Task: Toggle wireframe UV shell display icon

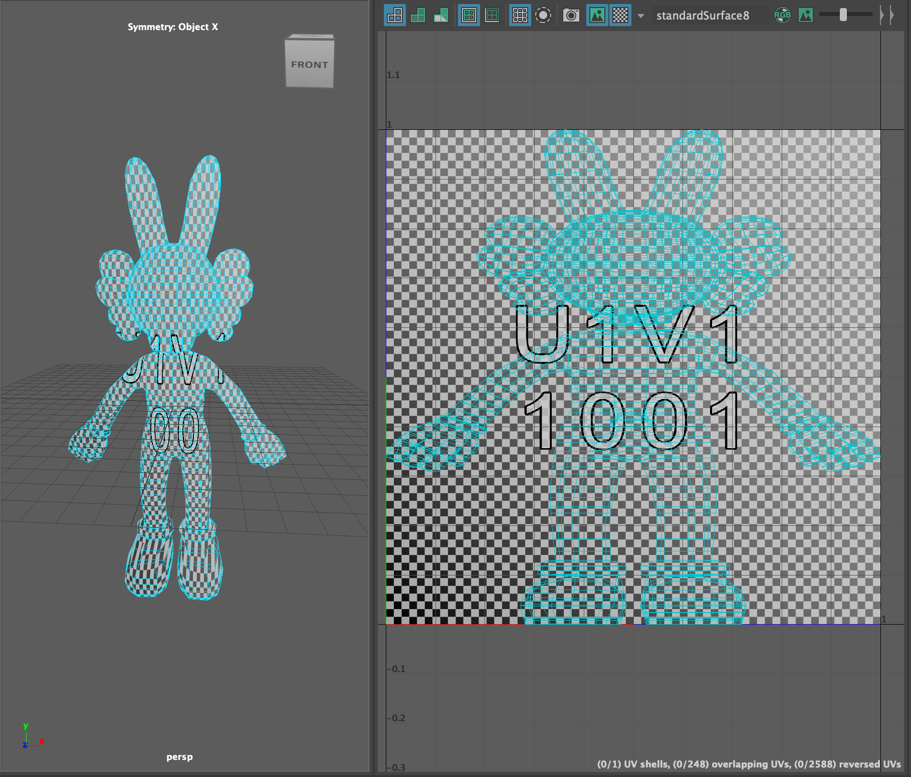Action: 395,15
